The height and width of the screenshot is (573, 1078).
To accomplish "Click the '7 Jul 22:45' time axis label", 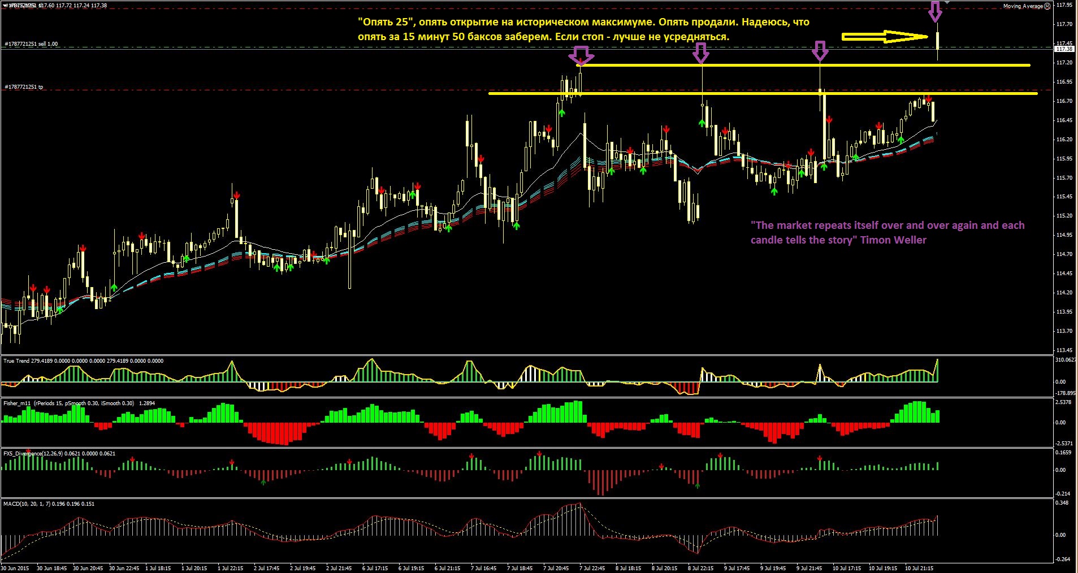I will tap(592, 568).
